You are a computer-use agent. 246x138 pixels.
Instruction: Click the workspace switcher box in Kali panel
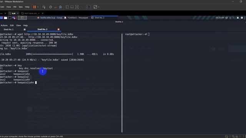[22, 18]
